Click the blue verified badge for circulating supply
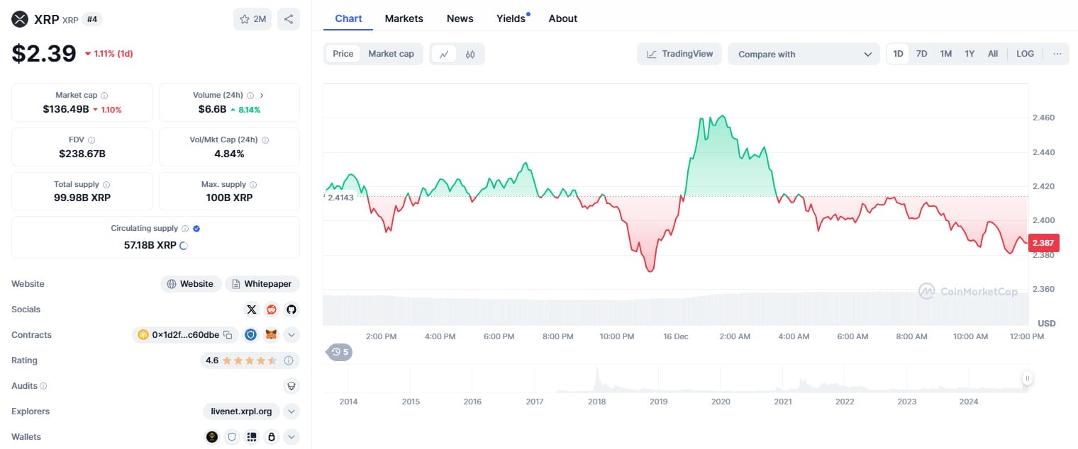 (x=196, y=229)
